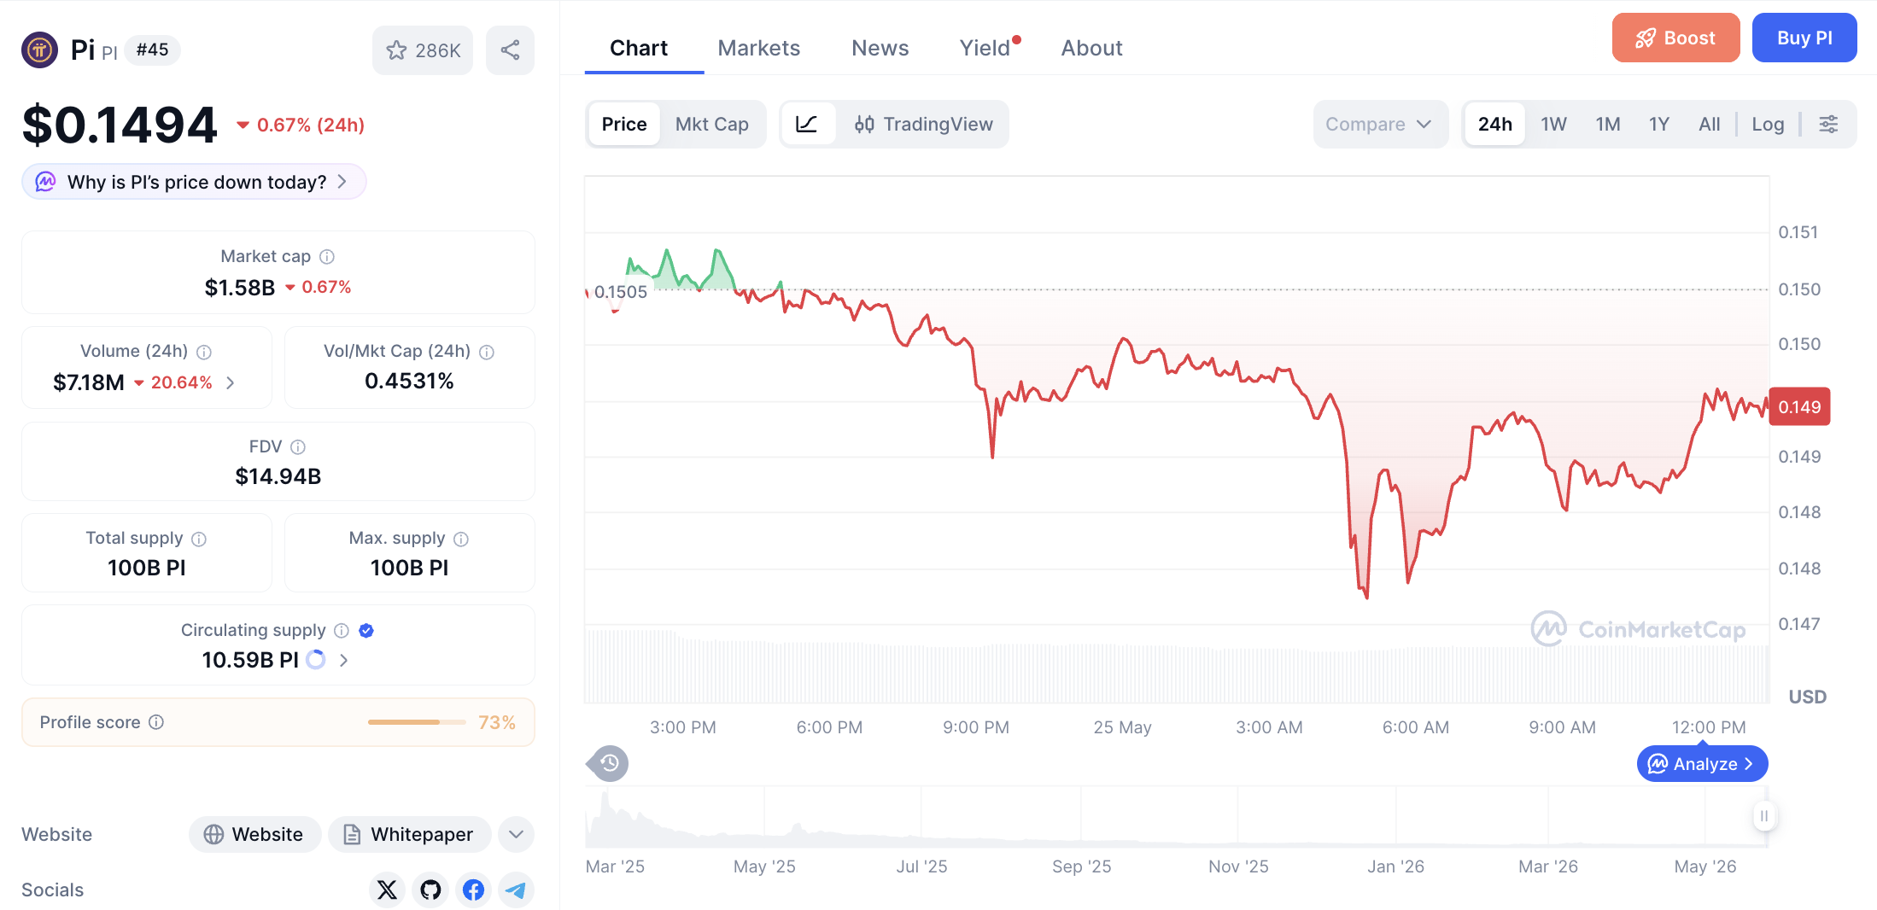Click FDV info icon
Image resolution: width=1877 pixels, height=910 pixels.
[x=298, y=446]
